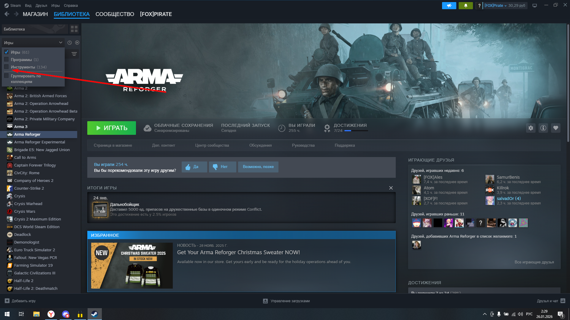Open the Друзья menu
This screenshot has width=570, height=320.
41,6
